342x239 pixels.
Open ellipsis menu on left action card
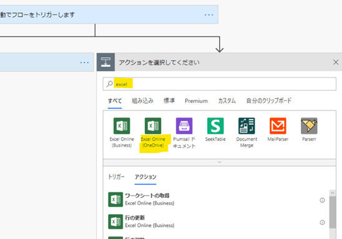[84, 62]
